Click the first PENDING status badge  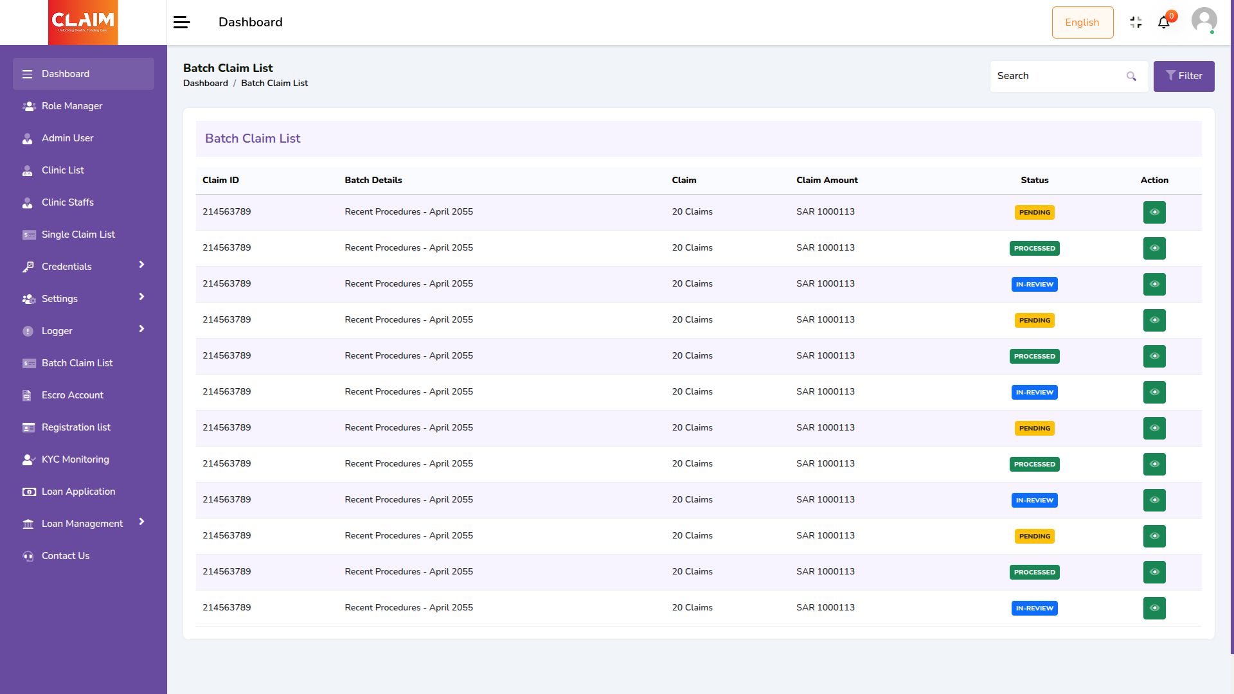pyautogui.click(x=1034, y=212)
